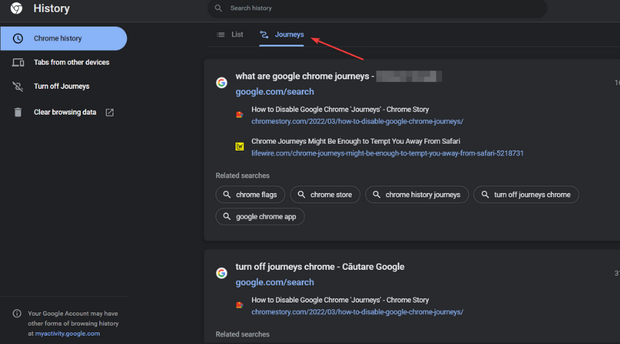Click the Google favicon beside 'what are google chrome journeys'
This screenshot has width=620, height=344.
tap(221, 83)
